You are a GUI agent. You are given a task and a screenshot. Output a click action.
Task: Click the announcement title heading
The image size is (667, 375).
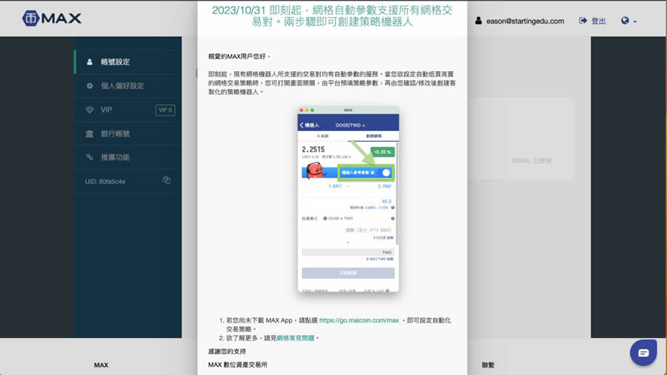tap(332, 16)
